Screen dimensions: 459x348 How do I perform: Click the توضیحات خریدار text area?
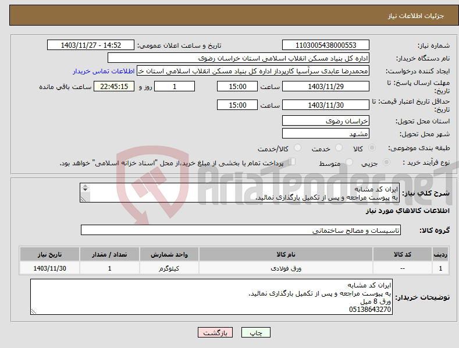tap(211, 297)
